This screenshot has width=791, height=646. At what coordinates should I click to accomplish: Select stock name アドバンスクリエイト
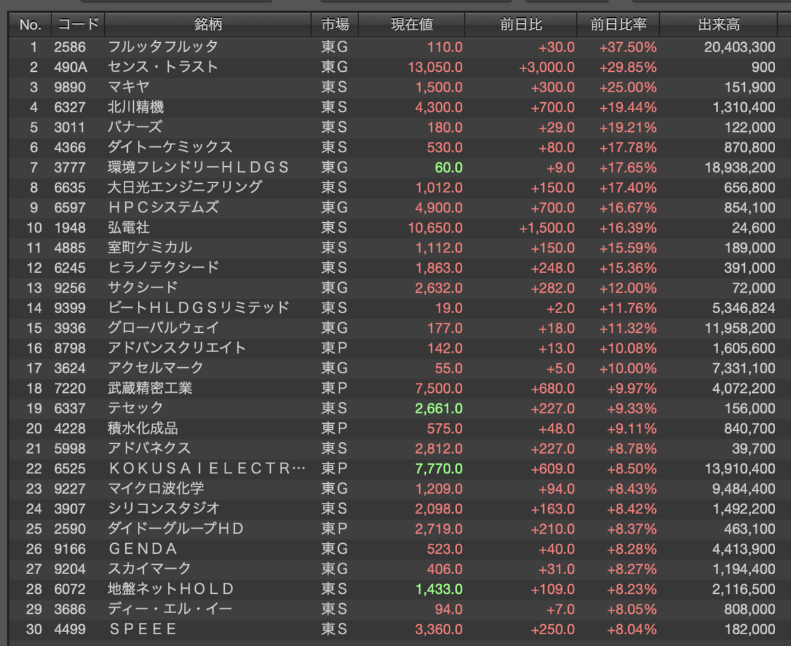(x=177, y=347)
